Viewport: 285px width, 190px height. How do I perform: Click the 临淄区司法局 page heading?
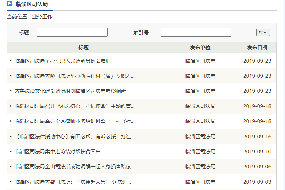click(32, 4)
